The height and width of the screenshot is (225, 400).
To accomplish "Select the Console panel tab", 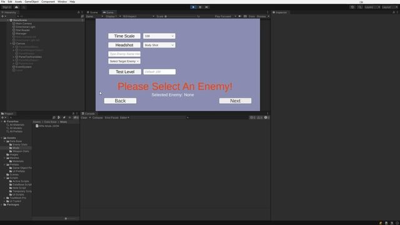I will 88,114.
